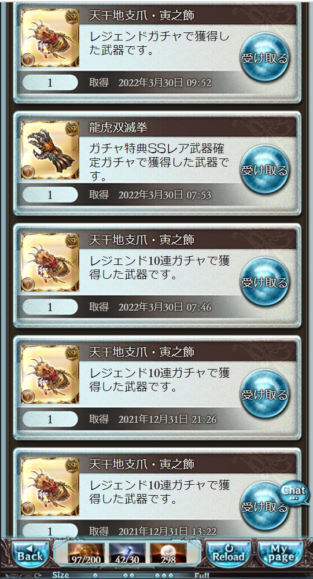Claim the 13:22 item with 受け取る
Screen dimensions: 313x579
(x=264, y=506)
